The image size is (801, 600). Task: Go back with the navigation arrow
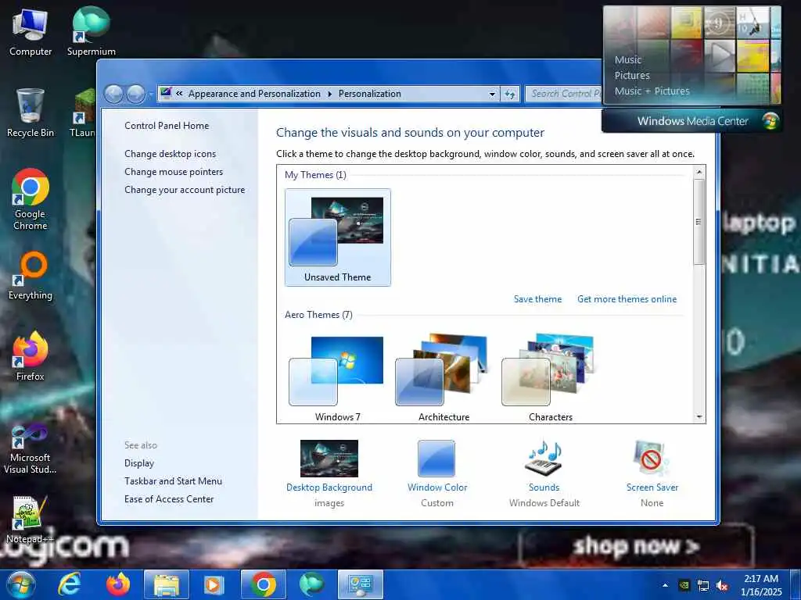[x=113, y=94]
